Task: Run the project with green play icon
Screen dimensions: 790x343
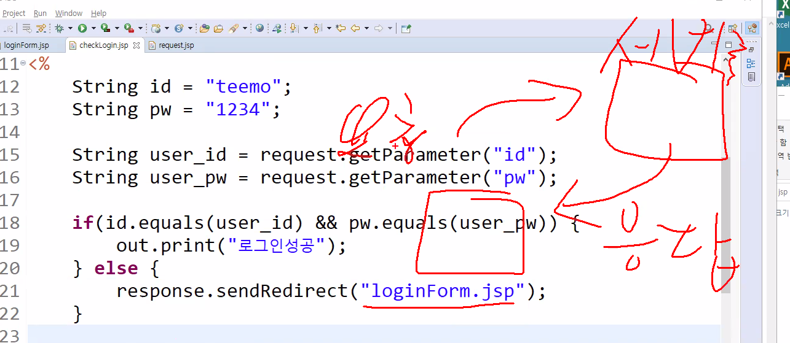Action: tap(82, 28)
